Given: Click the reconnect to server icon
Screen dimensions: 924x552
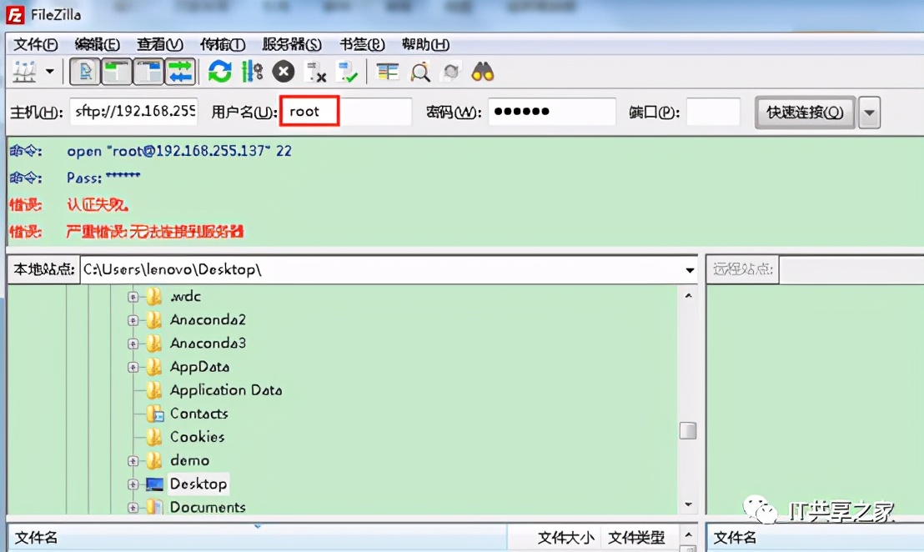Looking at the screenshot, I should pyautogui.click(x=347, y=72).
